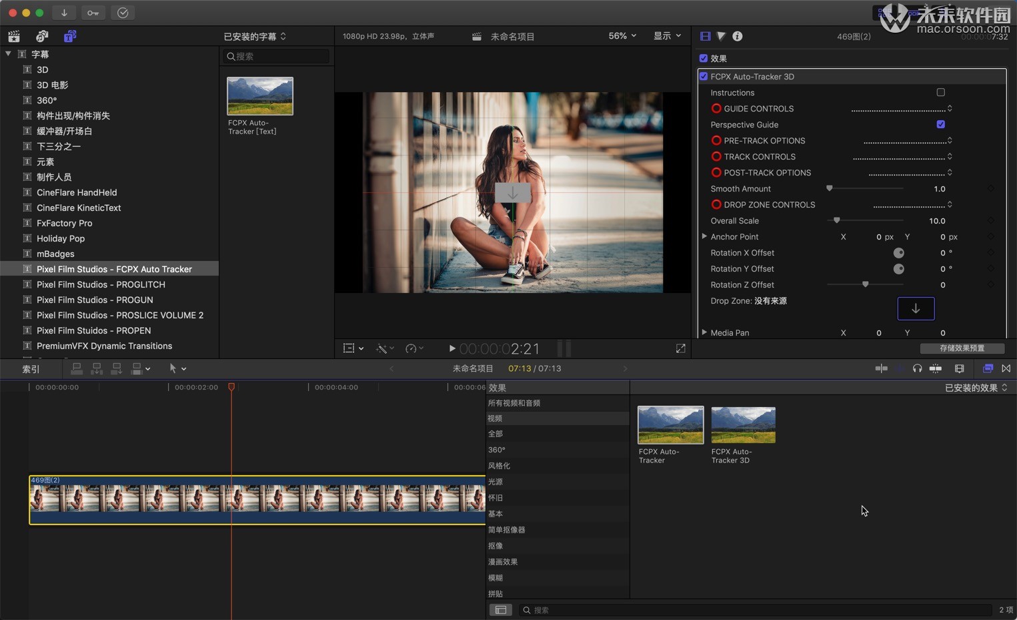
Task: Open the GUIDE CONTROLS popup menu
Action: point(901,109)
